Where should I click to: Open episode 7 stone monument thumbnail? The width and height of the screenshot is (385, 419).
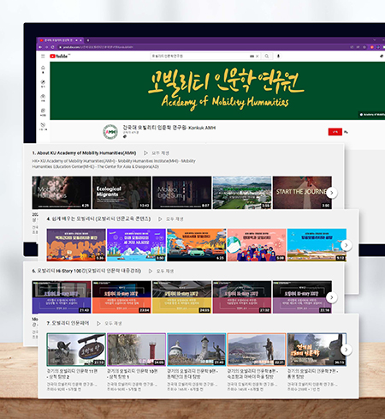(x=317, y=350)
